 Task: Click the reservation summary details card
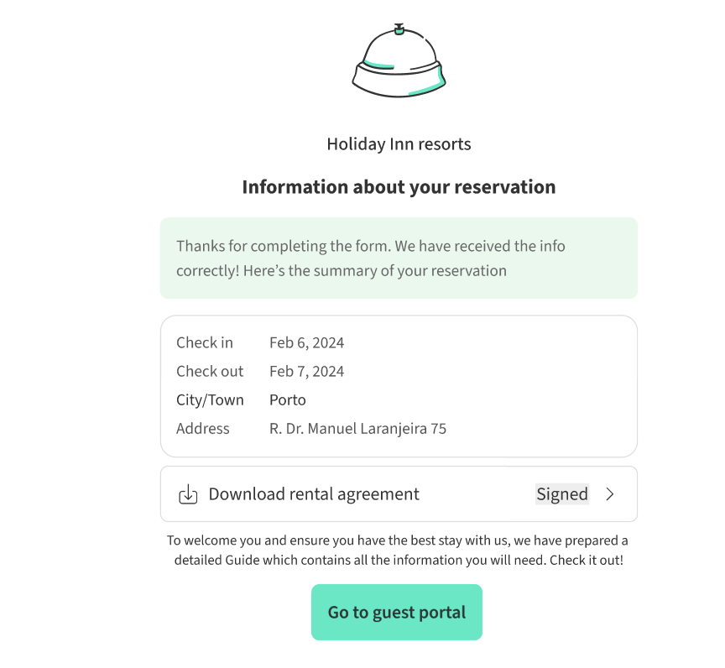520,386
